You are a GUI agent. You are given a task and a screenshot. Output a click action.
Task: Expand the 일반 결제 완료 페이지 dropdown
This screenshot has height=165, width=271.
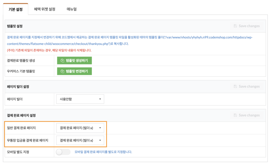[x=80, y=128]
